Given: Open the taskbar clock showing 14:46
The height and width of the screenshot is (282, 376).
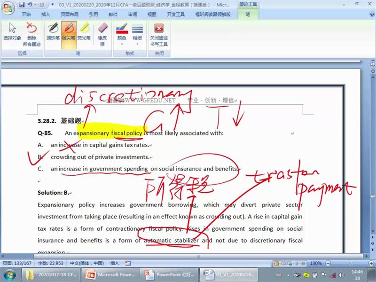Looking at the screenshot, I should tap(357, 275).
